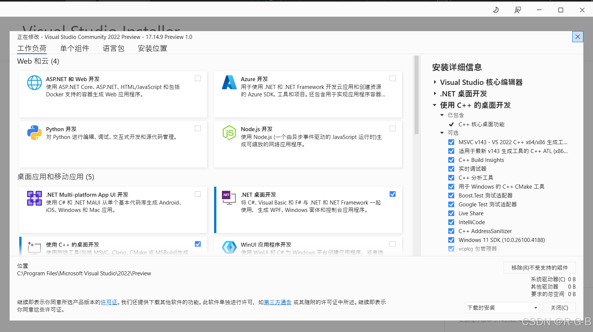
Task: Uncheck the .NET 桌面开发 workload checkbox
Action: point(393,194)
